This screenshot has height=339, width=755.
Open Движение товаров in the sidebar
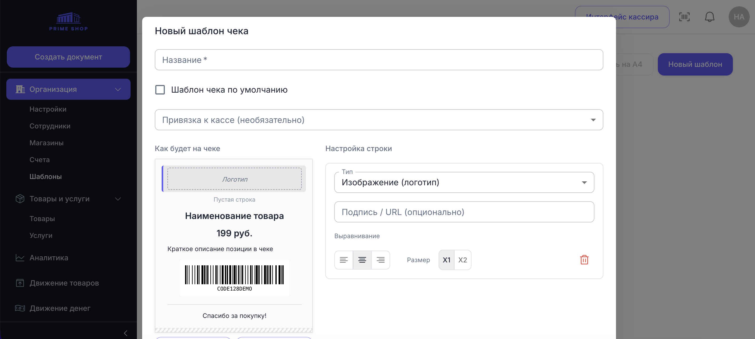(x=64, y=283)
